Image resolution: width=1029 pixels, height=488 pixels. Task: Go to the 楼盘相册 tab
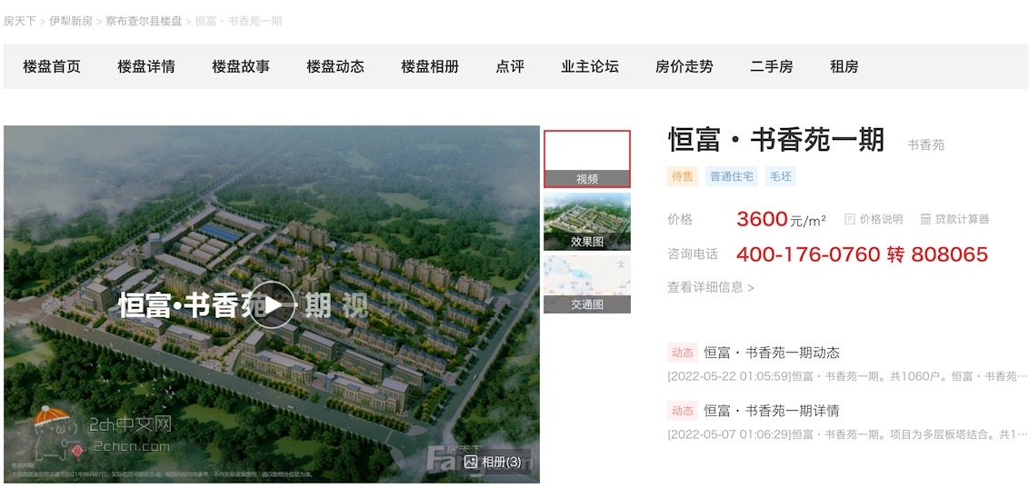pos(430,66)
